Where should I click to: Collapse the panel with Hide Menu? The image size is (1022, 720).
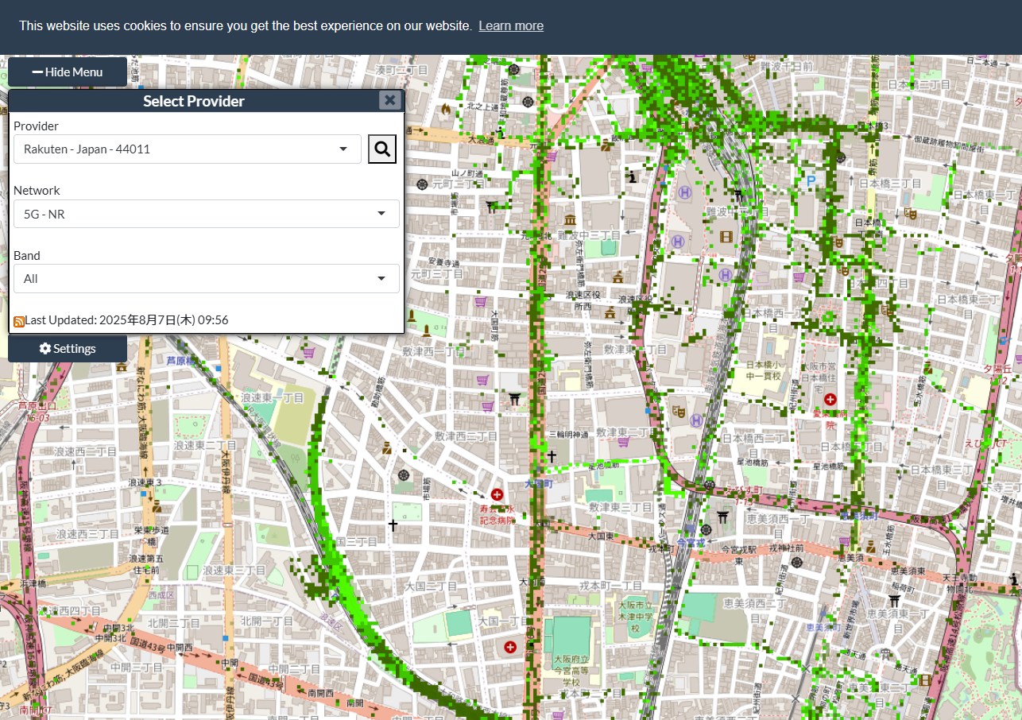click(x=68, y=72)
